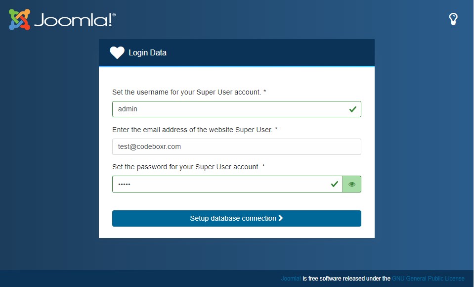Focus the Super User username field
The height and width of the screenshot is (287, 474).
click(x=237, y=109)
